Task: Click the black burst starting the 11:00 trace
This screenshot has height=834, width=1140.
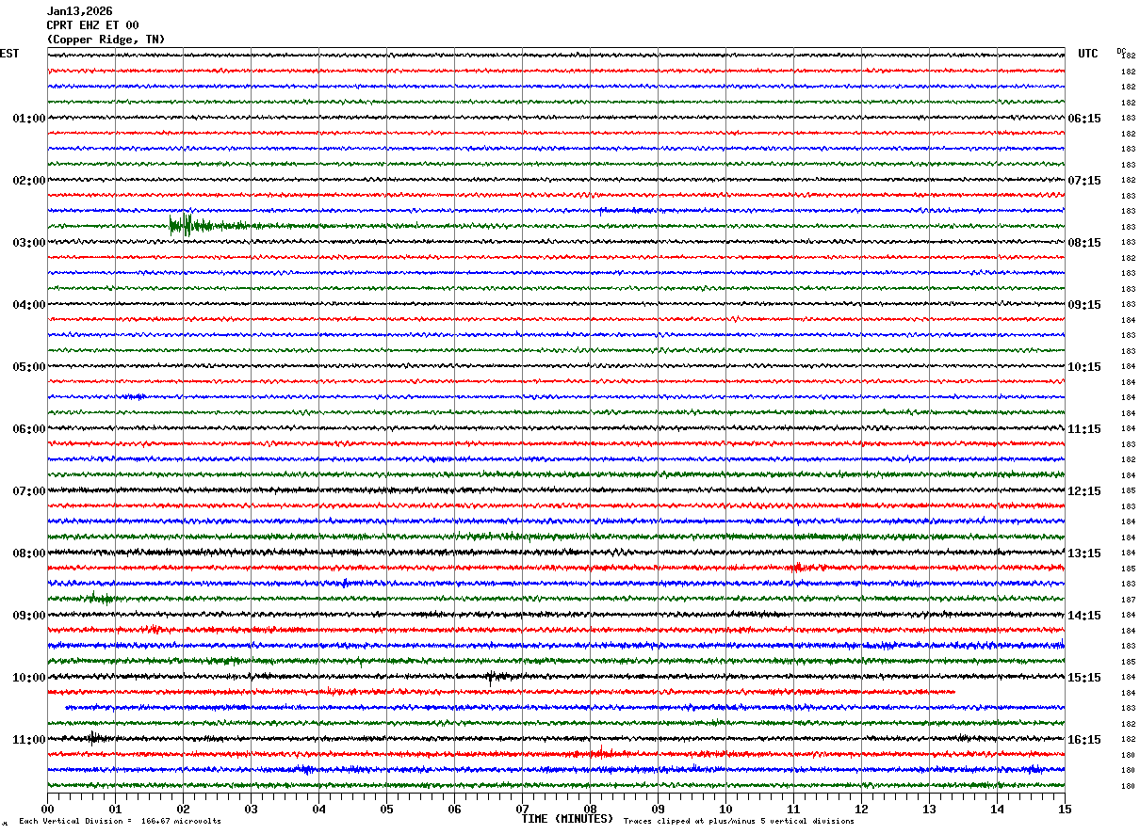Action: coord(93,738)
